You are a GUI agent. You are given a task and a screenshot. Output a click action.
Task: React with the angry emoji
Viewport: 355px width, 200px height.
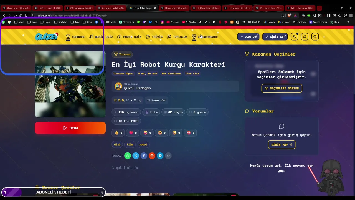tap(190, 133)
